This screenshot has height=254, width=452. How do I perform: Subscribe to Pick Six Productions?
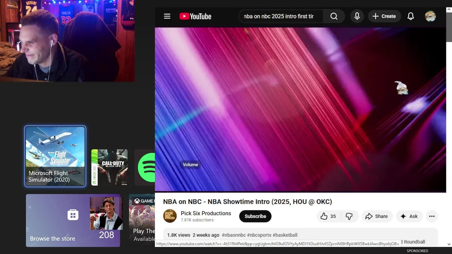pos(255,216)
